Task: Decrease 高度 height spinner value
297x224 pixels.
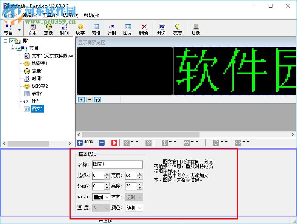Action: coord(140,188)
